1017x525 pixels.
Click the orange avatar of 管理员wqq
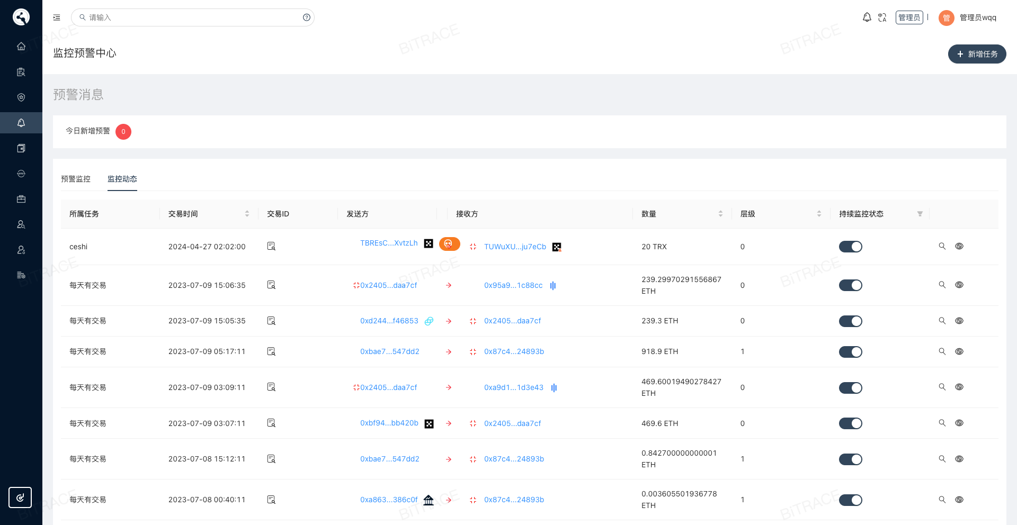(x=947, y=18)
